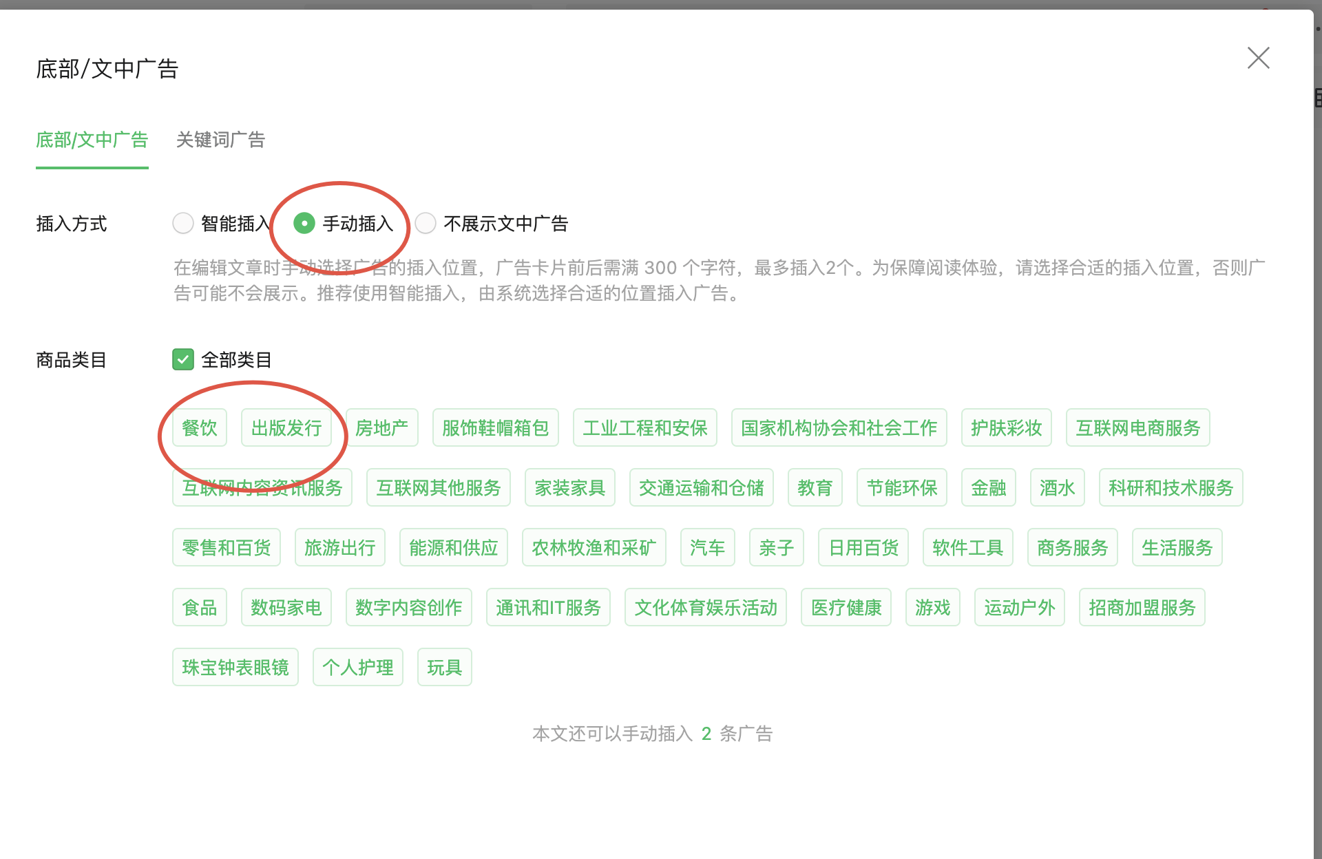1322x859 pixels.
Task: Pick the 通讯和IT服务 category
Action: tap(548, 607)
